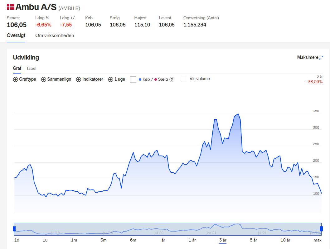Viewport: 330px width, 249px height.
Task: Expand the Sammenlign options
Action: (56, 79)
